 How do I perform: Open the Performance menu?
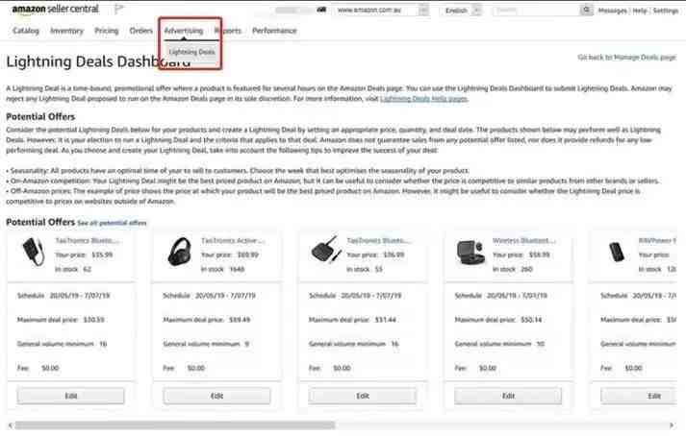click(x=274, y=31)
